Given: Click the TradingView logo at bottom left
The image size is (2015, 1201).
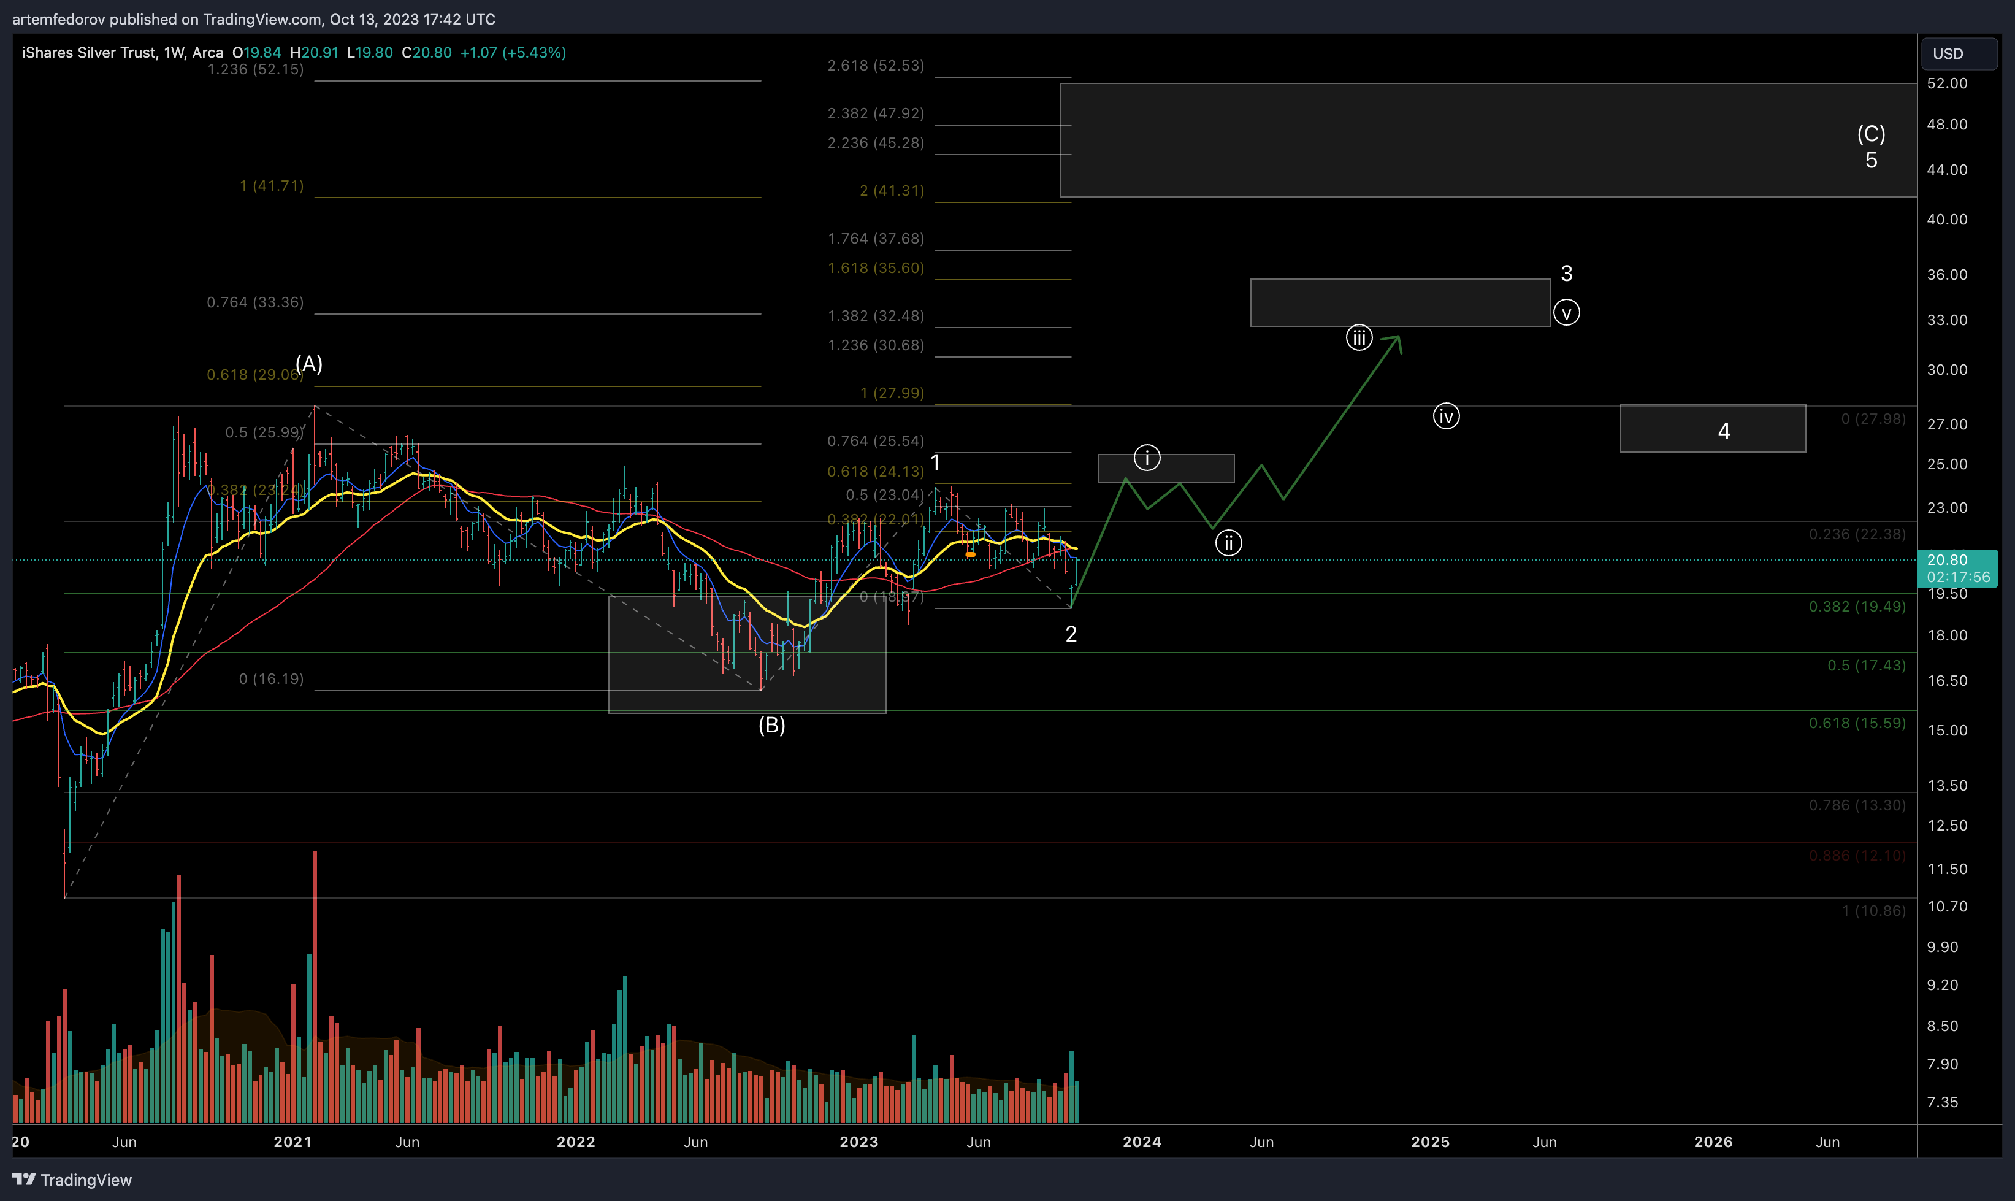Looking at the screenshot, I should click(72, 1179).
